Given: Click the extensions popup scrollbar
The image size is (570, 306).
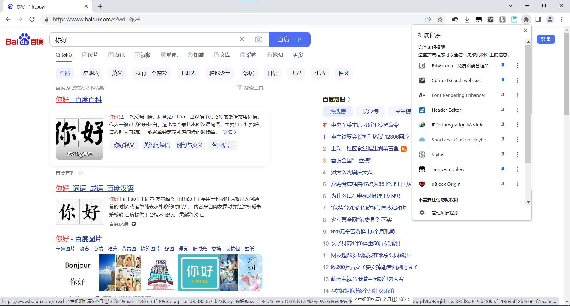Looking at the screenshot, I should pos(528,104).
